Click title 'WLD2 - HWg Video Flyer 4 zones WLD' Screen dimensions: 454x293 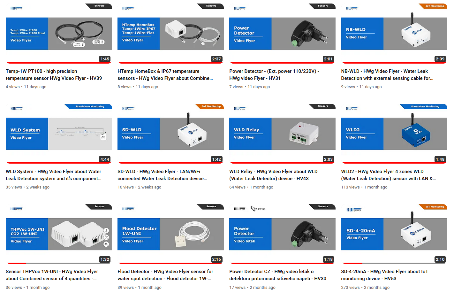[x=388, y=175]
